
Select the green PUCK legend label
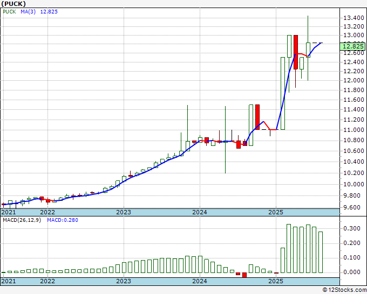pos(10,11)
